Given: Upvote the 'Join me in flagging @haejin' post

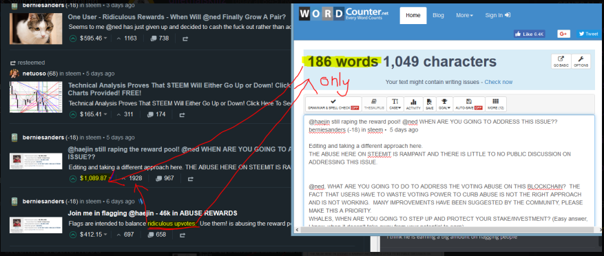Looking at the screenshot, I should tap(73, 235).
